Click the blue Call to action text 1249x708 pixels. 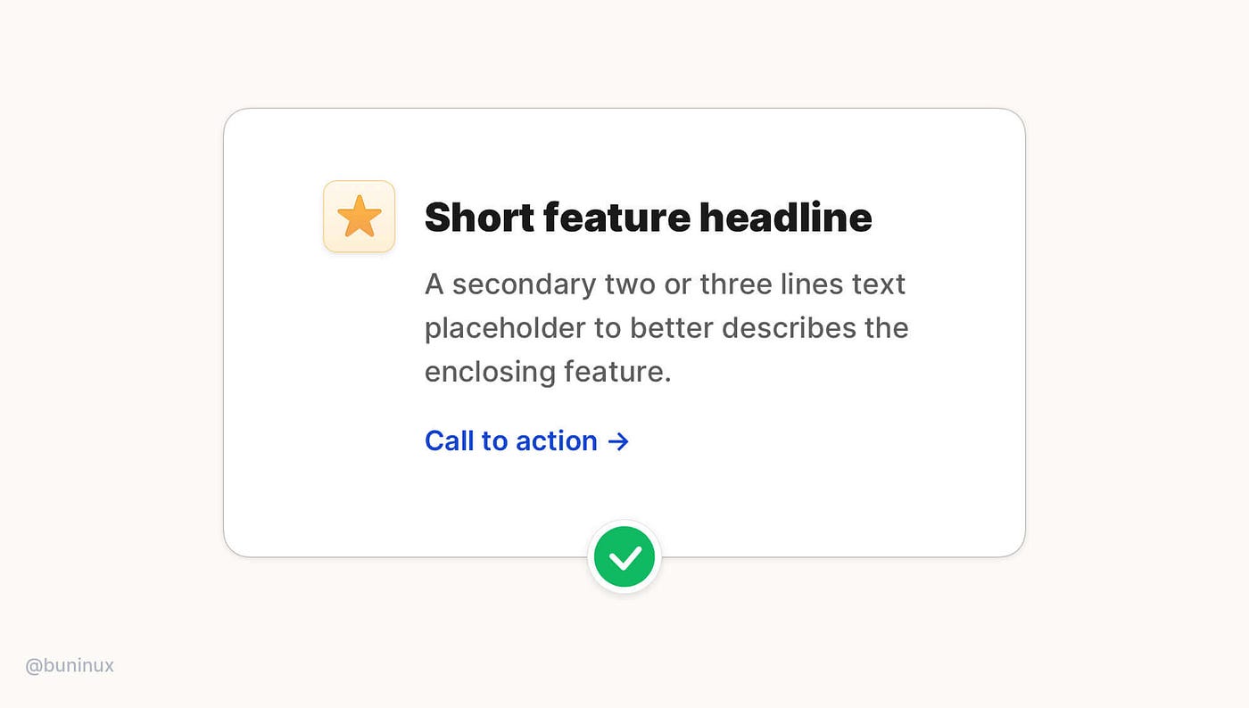point(510,440)
